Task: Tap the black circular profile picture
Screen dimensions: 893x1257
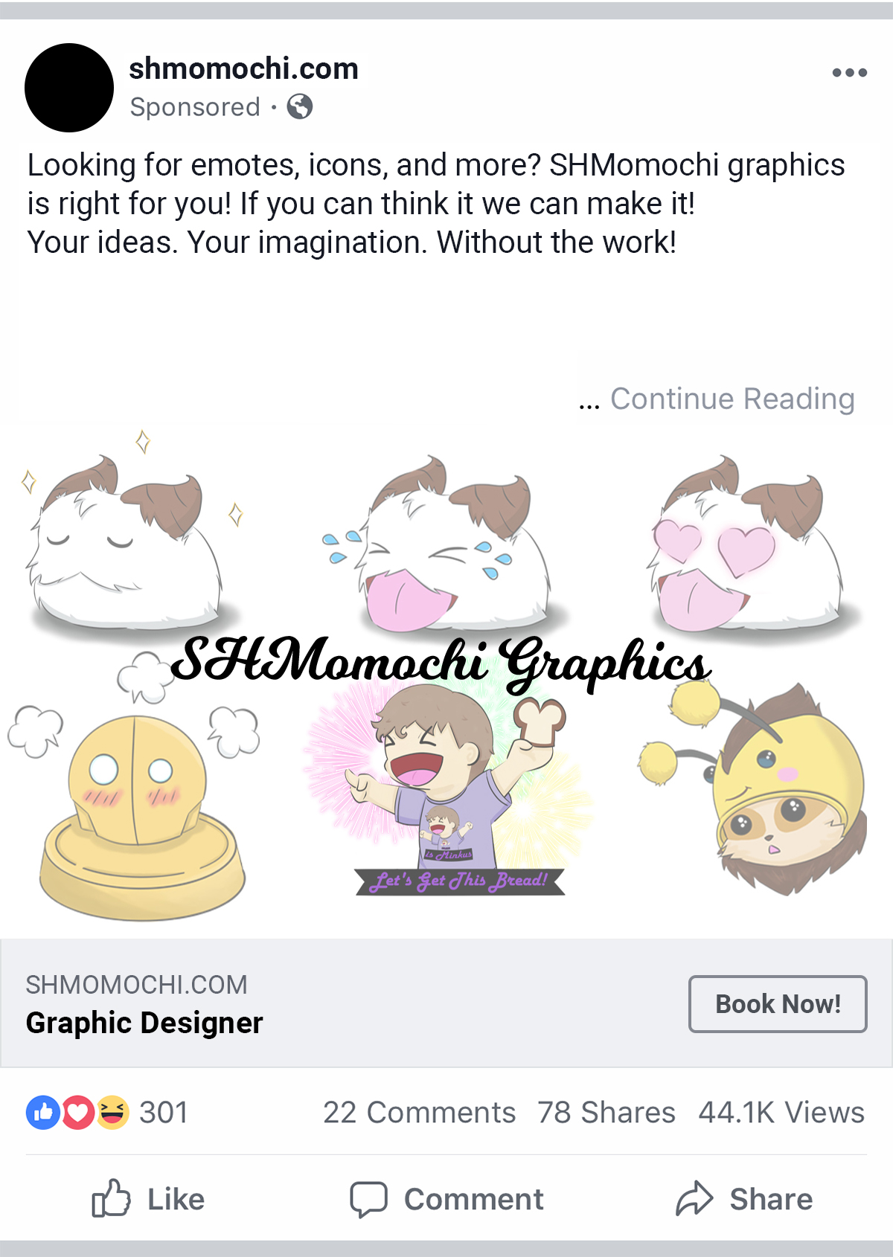Action: point(69,88)
